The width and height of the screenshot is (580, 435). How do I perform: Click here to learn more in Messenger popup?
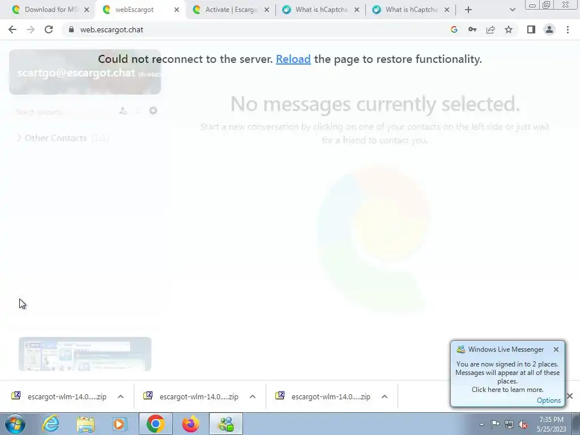507,390
